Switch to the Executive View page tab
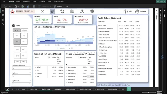Screen dimensions: 167x94 pos(113,89)
